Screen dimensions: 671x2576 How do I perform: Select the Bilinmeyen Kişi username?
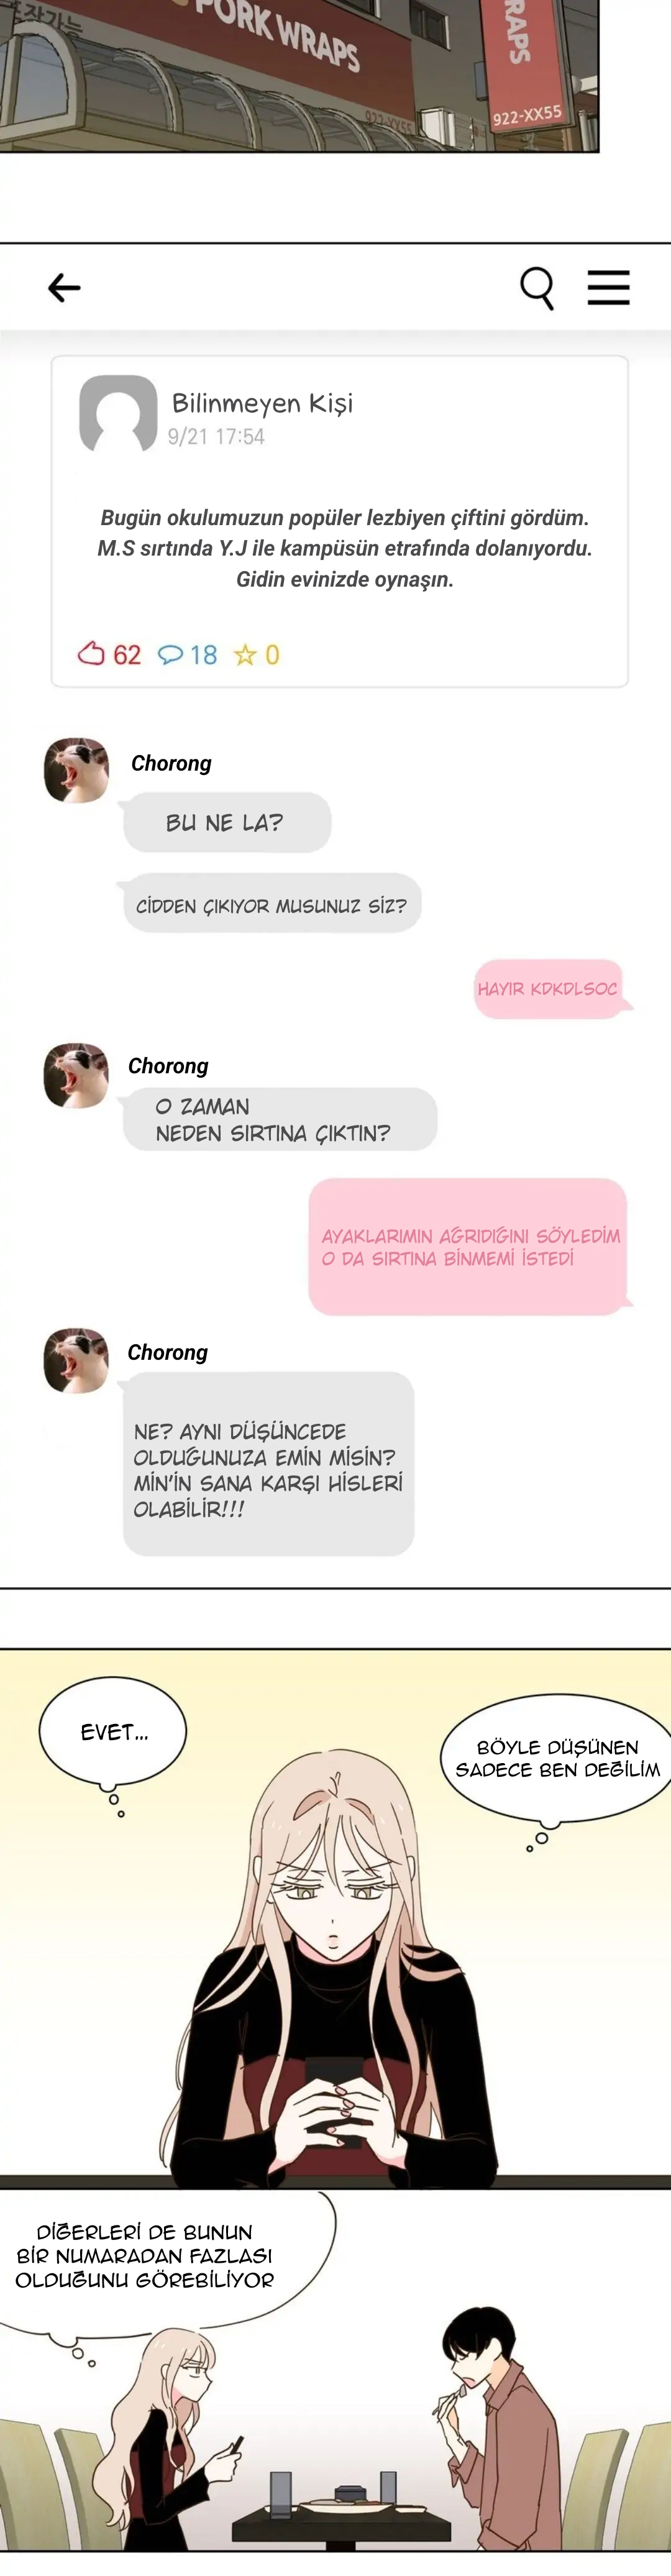pos(262,403)
